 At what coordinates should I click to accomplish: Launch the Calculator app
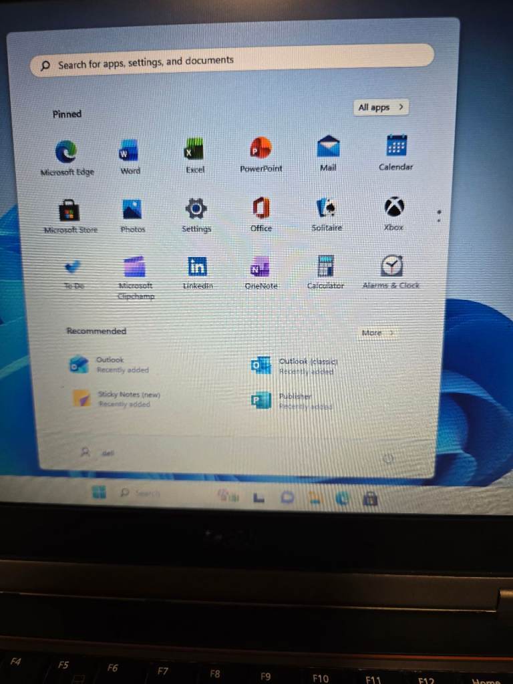pos(325,272)
